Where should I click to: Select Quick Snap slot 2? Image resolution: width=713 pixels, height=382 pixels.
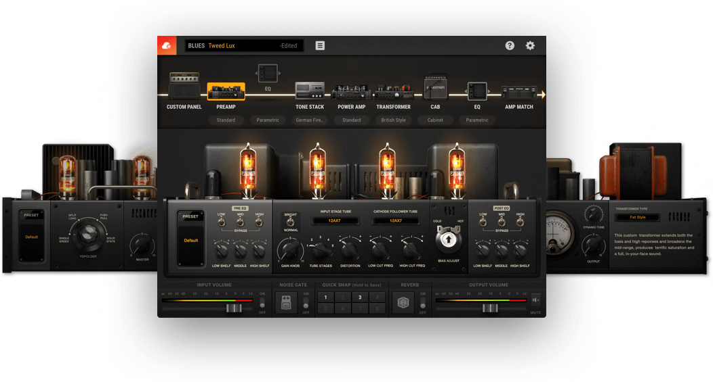pyautogui.click(x=343, y=297)
